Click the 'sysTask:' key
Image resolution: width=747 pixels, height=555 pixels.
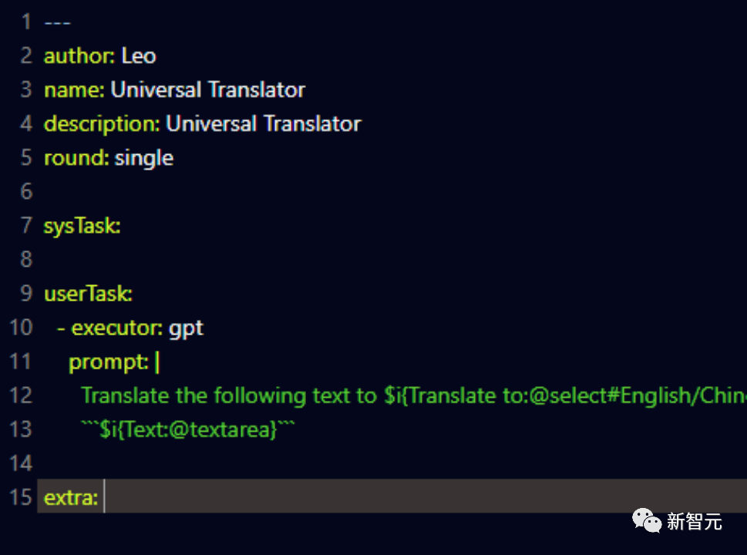pos(82,226)
